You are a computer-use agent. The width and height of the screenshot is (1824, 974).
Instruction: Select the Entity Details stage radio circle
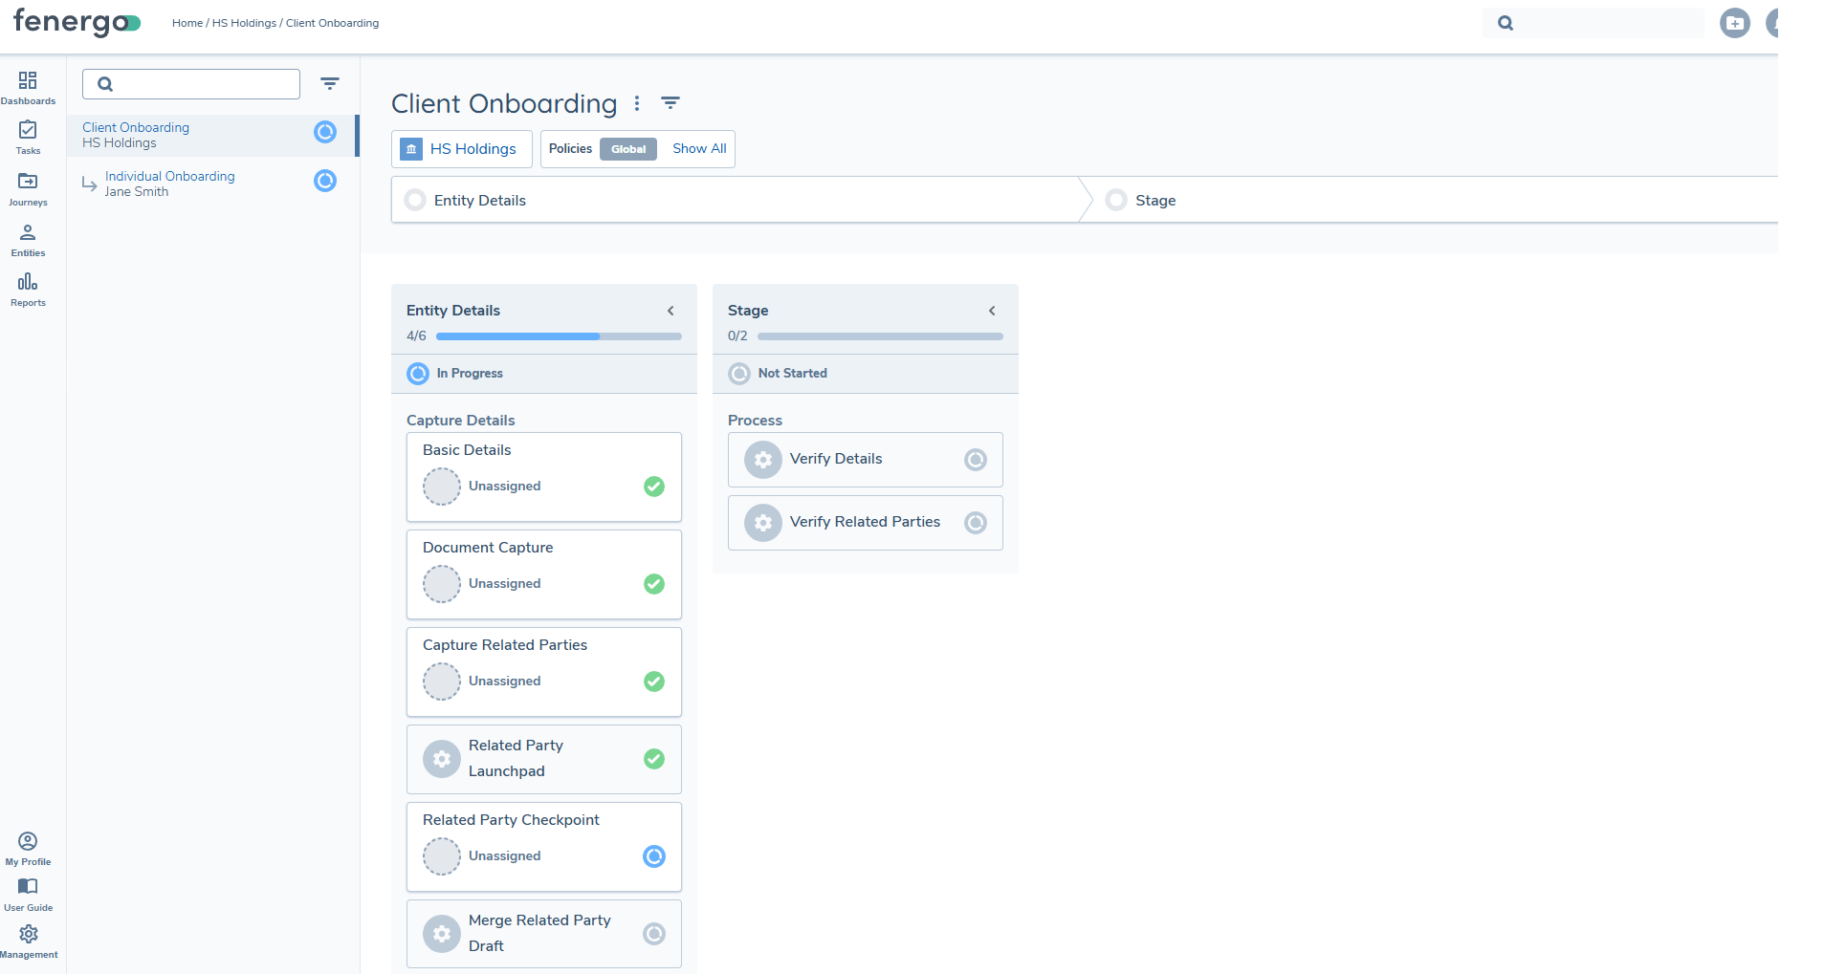point(415,201)
